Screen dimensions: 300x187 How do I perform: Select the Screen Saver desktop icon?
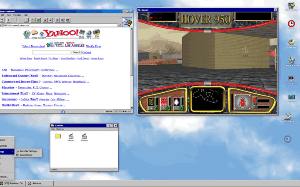tap(291, 80)
